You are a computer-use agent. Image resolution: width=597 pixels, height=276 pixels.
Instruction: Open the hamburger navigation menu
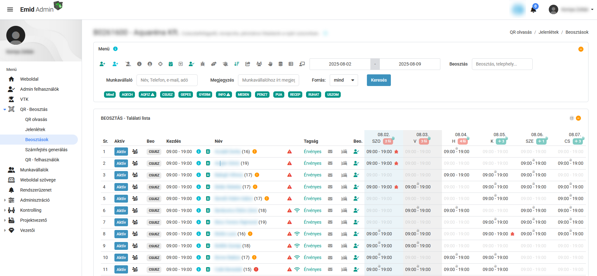click(x=10, y=9)
